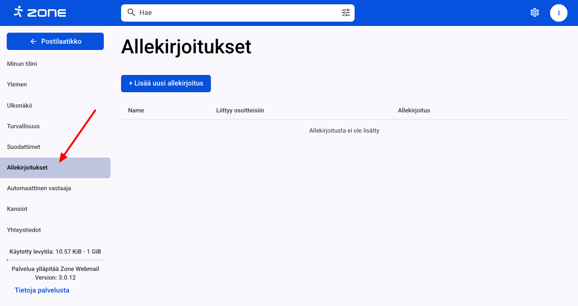The image size is (578, 306).
Task: Click the Zone logo in header
Action: point(40,12)
